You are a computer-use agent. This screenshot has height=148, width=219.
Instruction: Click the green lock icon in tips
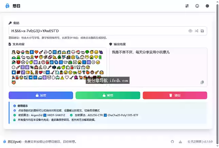click(14, 120)
